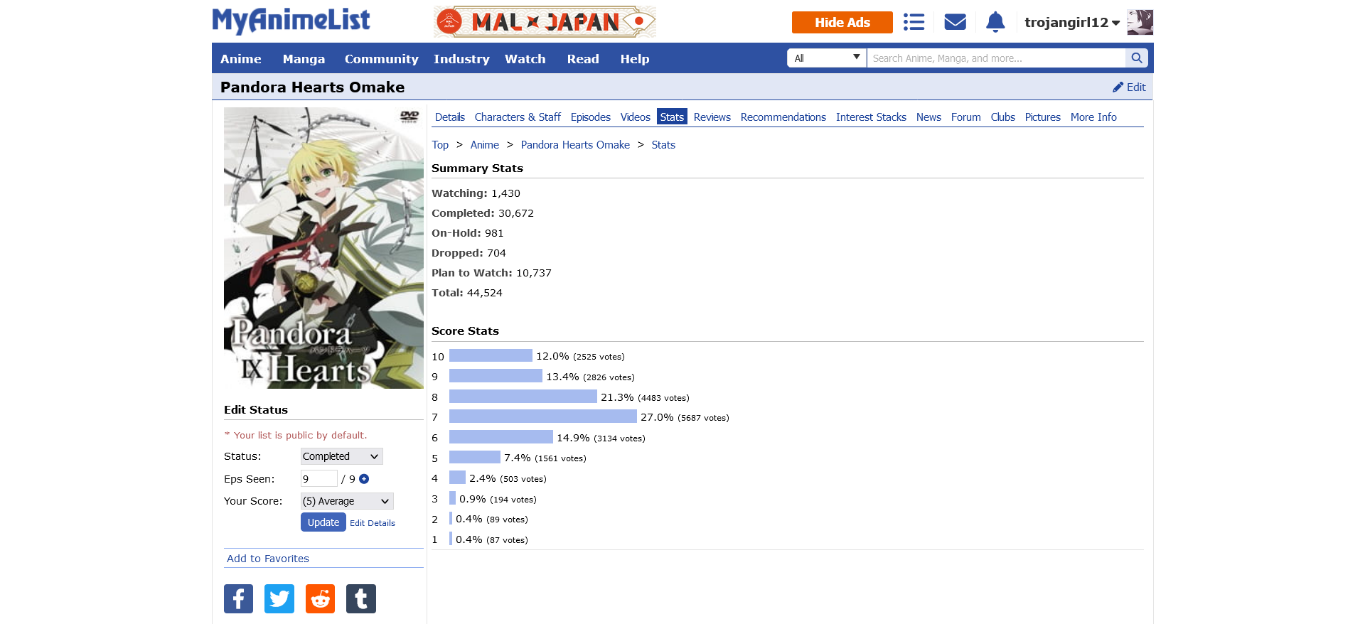The image size is (1365, 624).
Task: Select the Stats tab
Action: pyautogui.click(x=672, y=117)
